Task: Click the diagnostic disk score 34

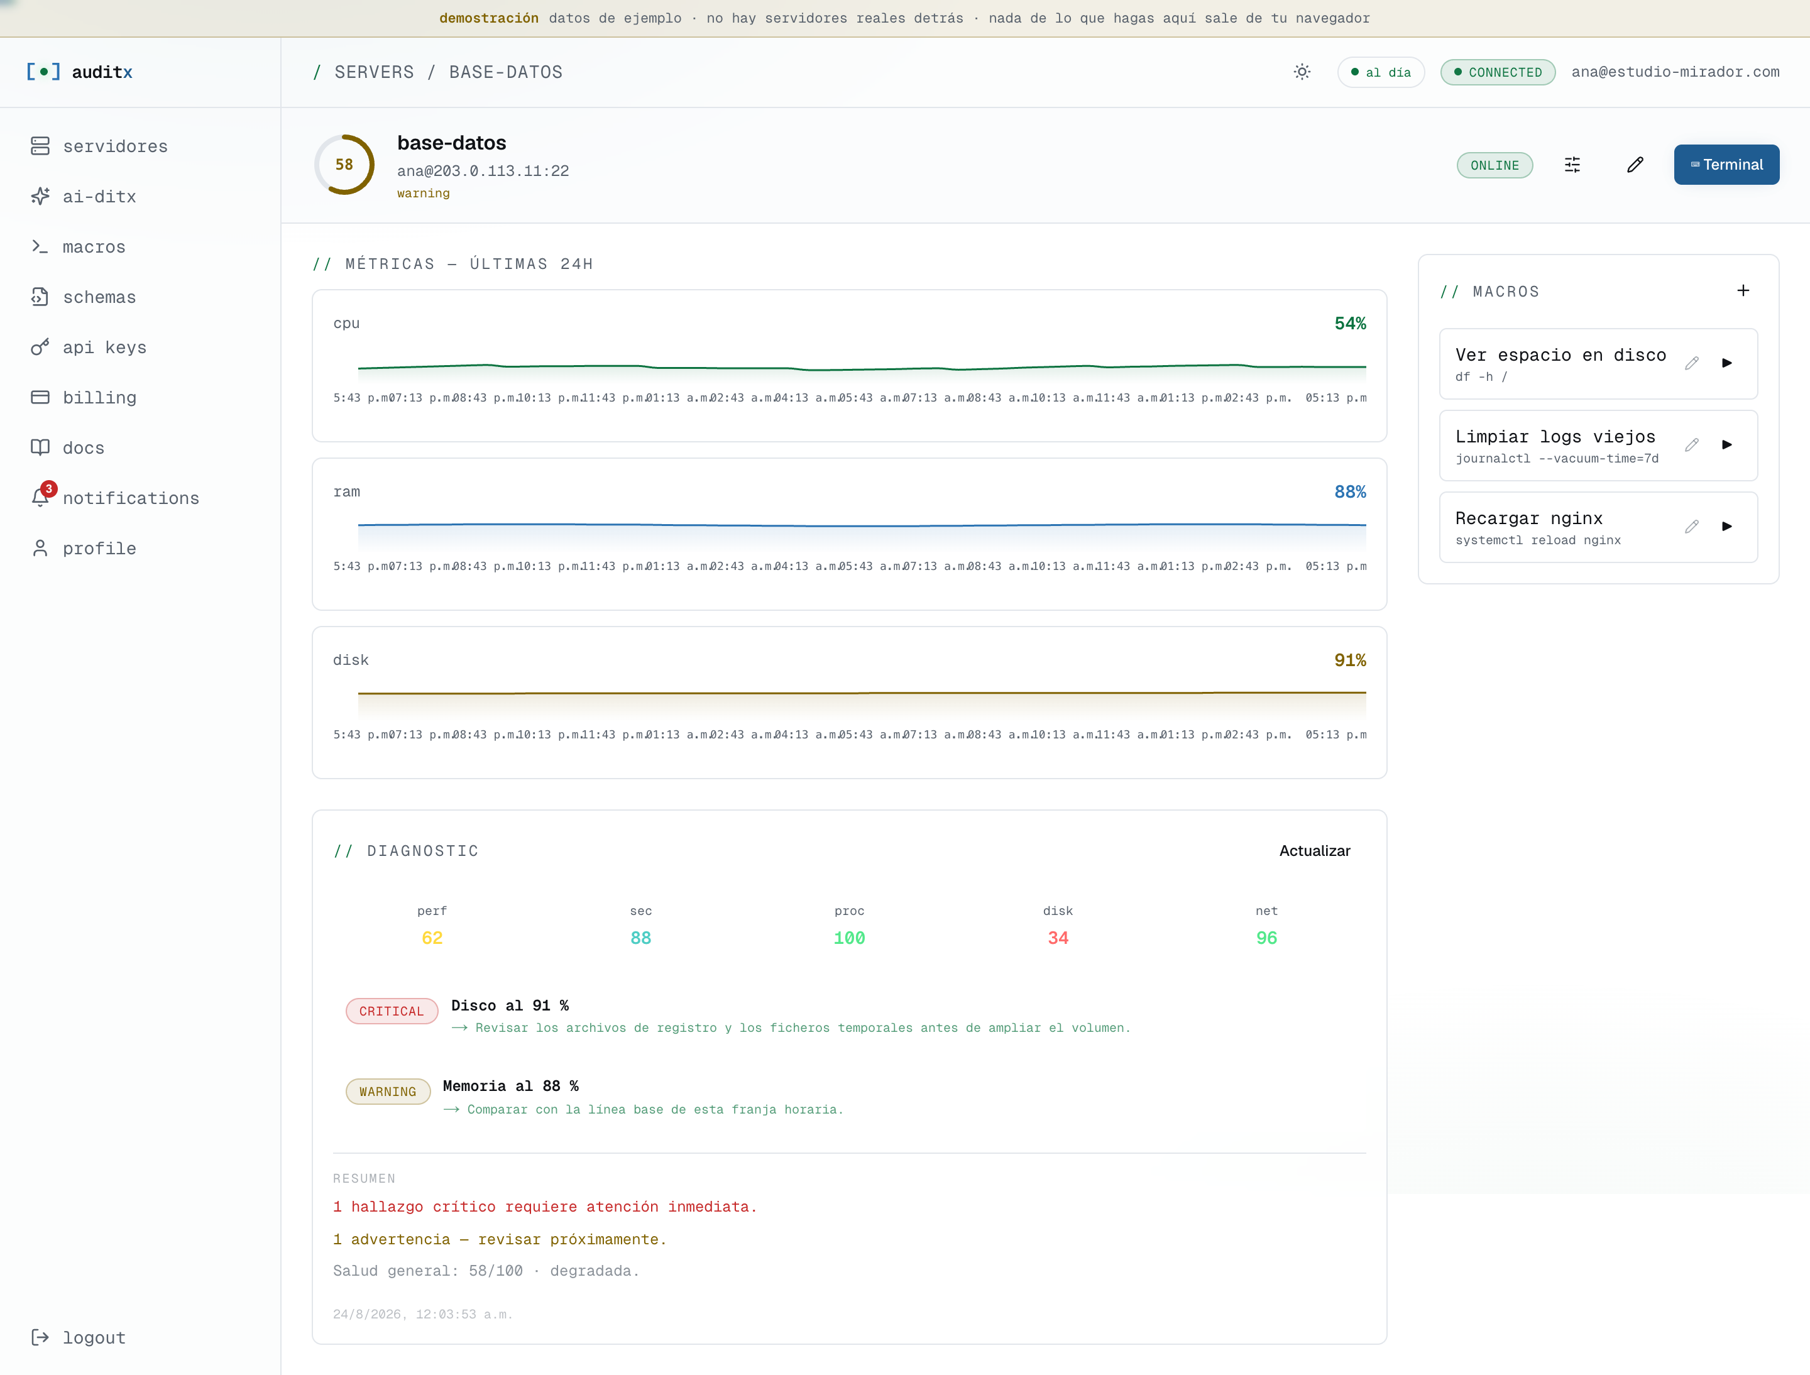Action: [x=1058, y=938]
